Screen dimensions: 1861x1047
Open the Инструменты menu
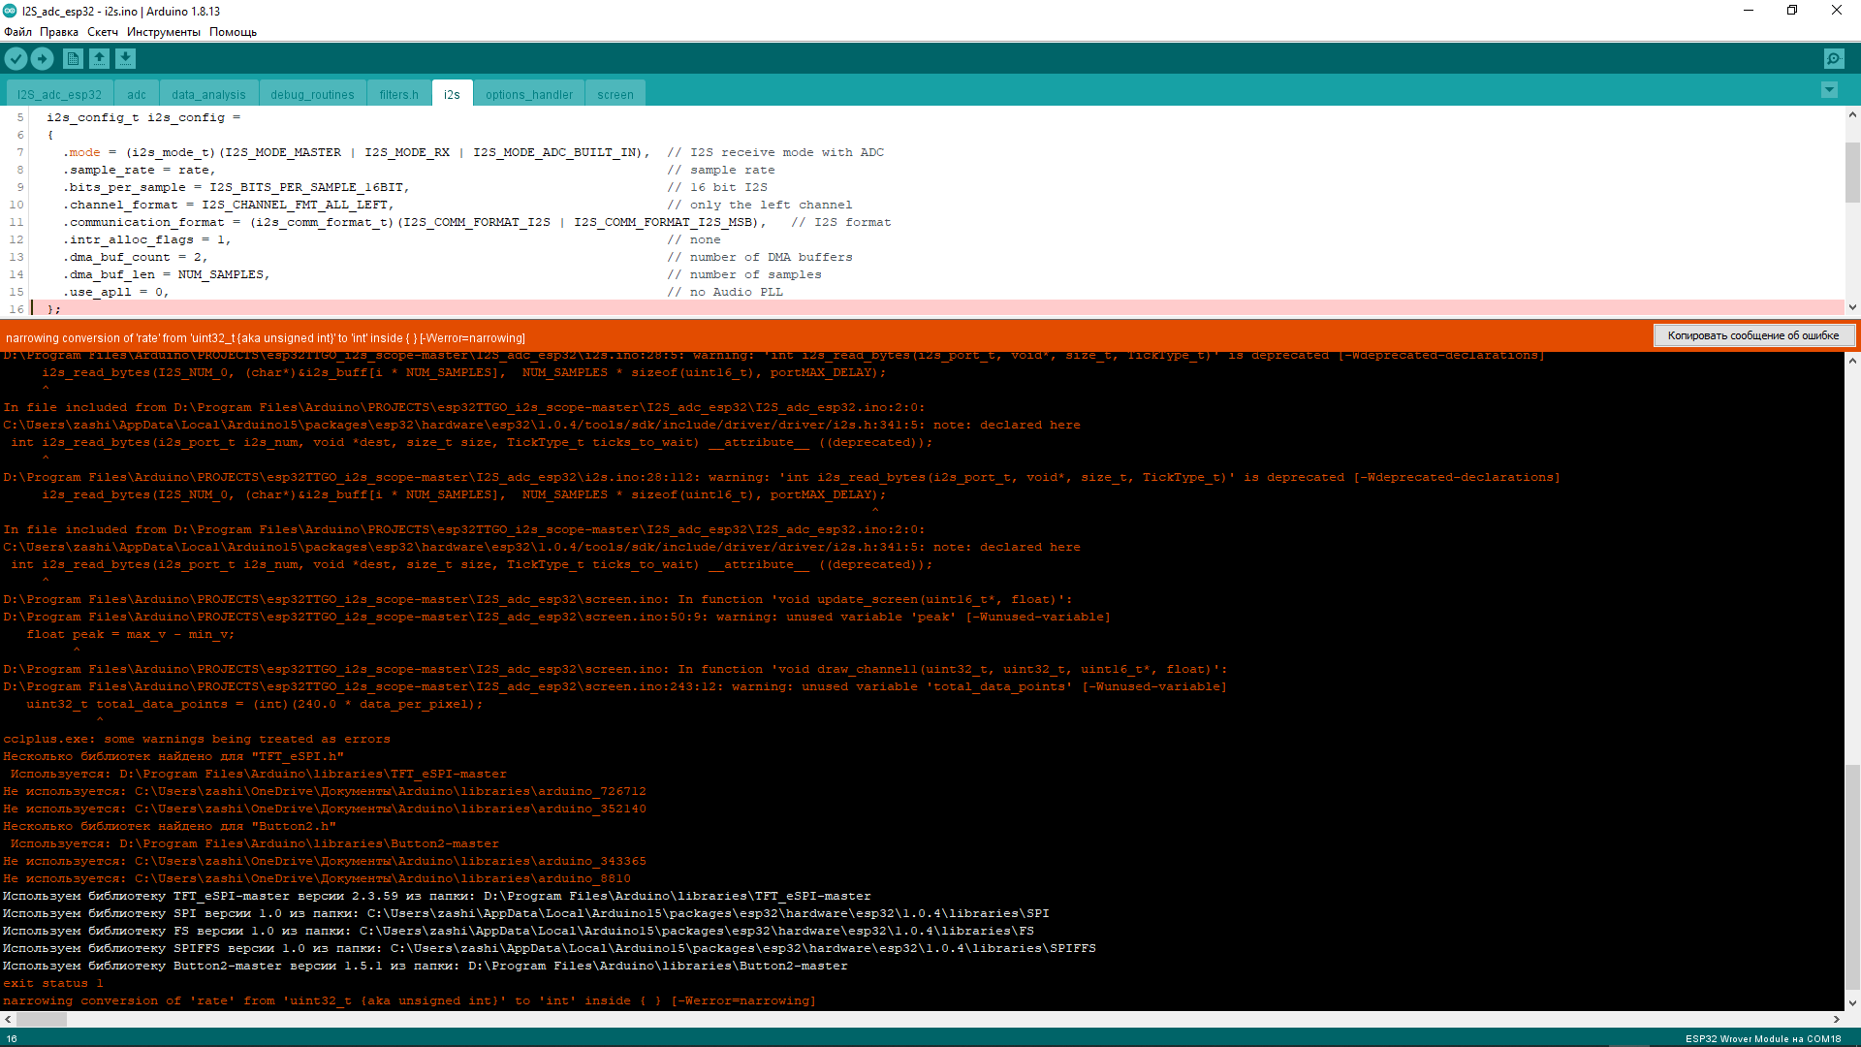[163, 32]
